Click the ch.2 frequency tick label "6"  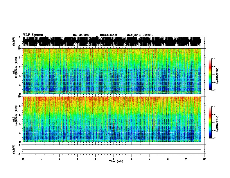(20, 115)
